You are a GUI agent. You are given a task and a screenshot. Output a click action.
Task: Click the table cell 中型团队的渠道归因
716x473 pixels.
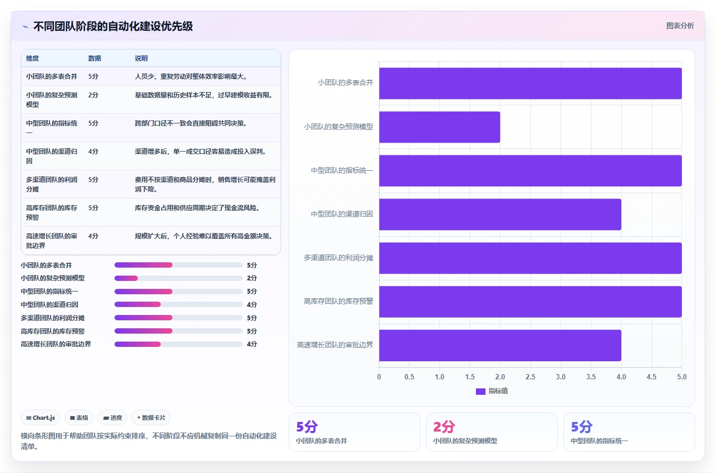point(52,156)
